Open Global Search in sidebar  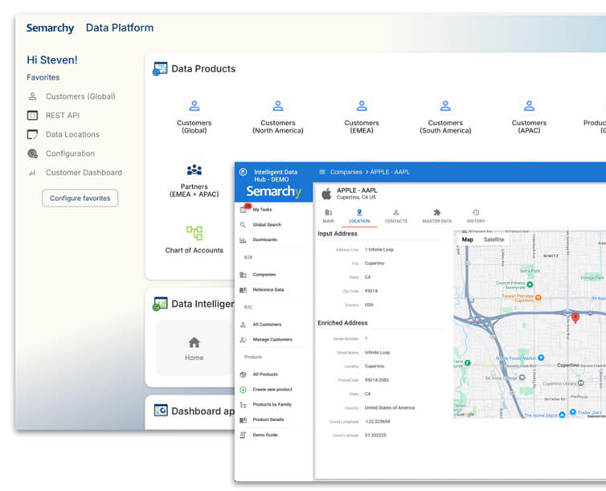pyautogui.click(x=266, y=224)
